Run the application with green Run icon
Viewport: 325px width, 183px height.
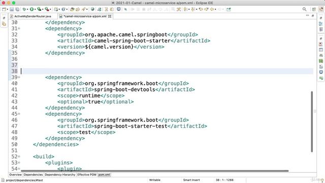pos(31,9)
